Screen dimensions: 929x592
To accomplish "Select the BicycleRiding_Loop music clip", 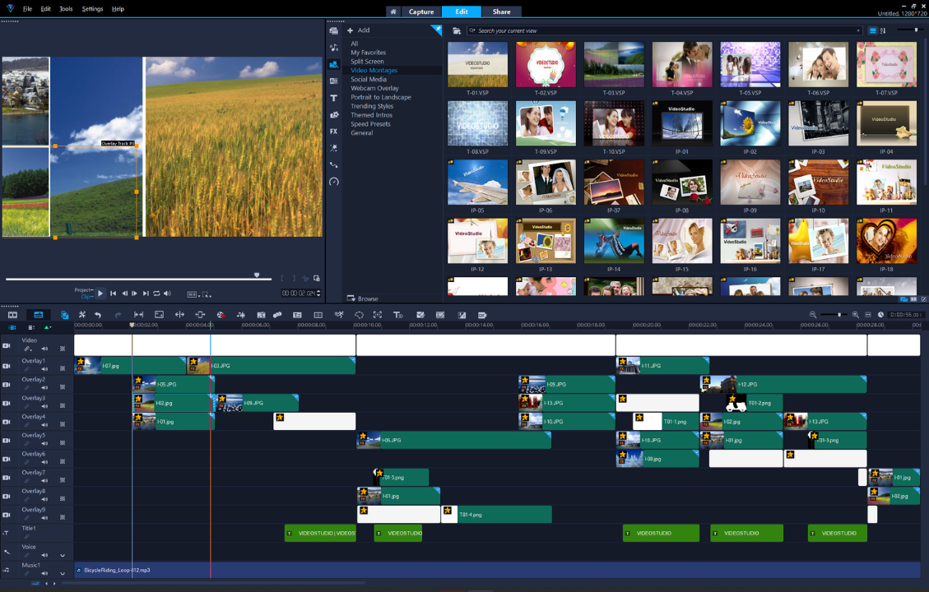I will tap(497, 570).
